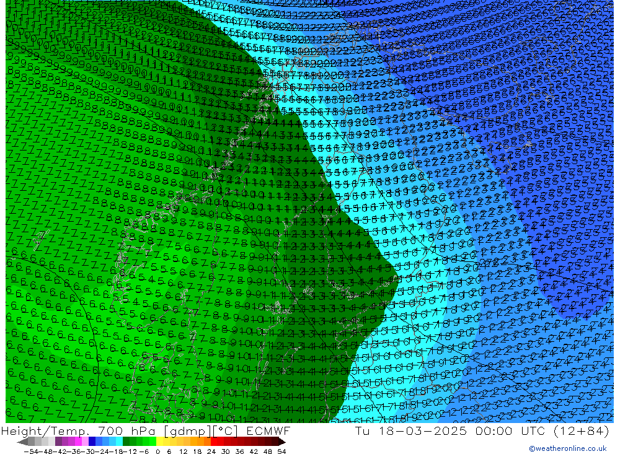
Task: Click the "36" legend value
Action: point(239,452)
